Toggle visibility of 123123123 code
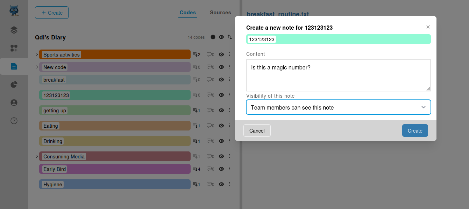469x209 pixels. coord(221,95)
